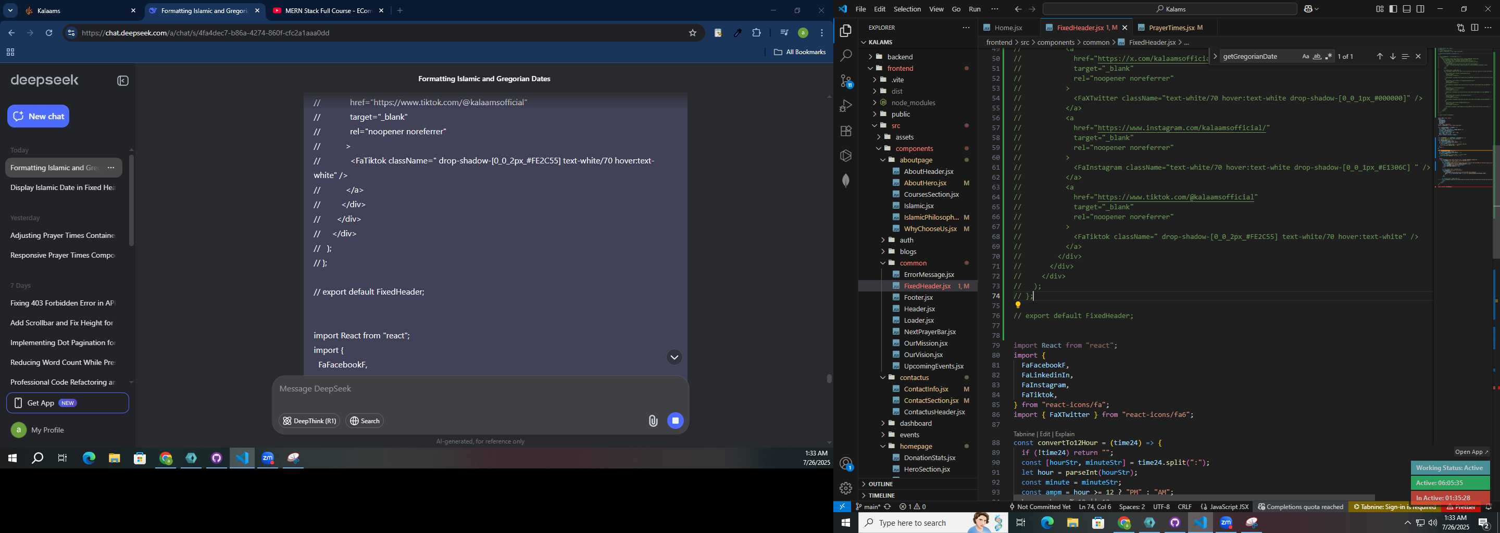Start a New chat in DeepSeek
The height and width of the screenshot is (533, 1500).
[39, 117]
